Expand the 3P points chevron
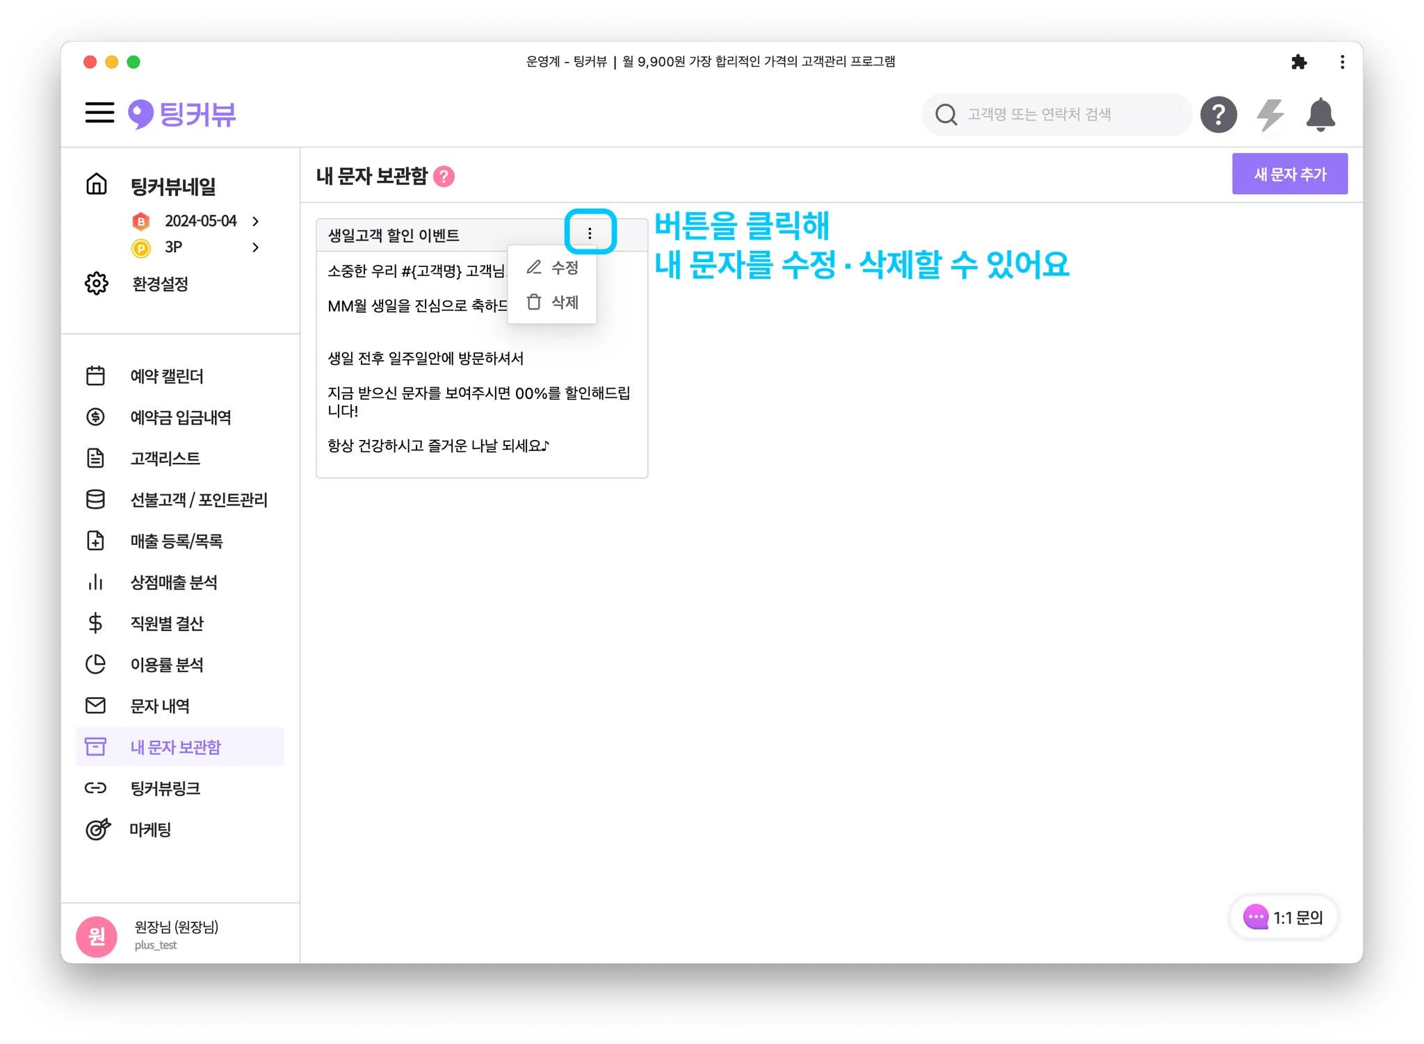1424x1044 pixels. [x=256, y=247]
